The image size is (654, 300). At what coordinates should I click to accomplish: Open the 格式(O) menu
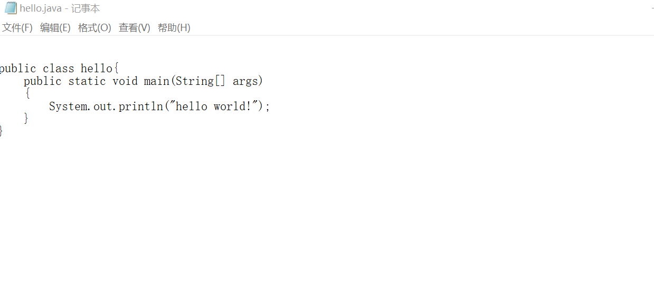94,28
